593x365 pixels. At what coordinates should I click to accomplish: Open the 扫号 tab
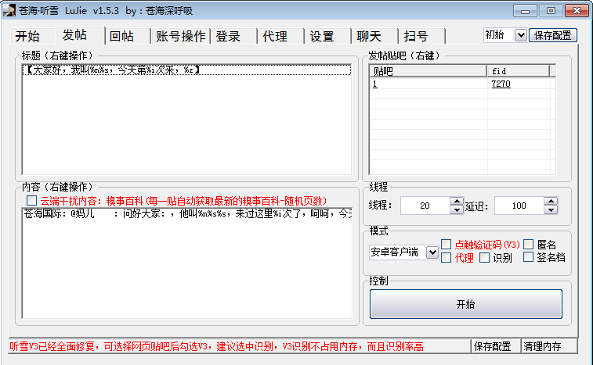[421, 37]
